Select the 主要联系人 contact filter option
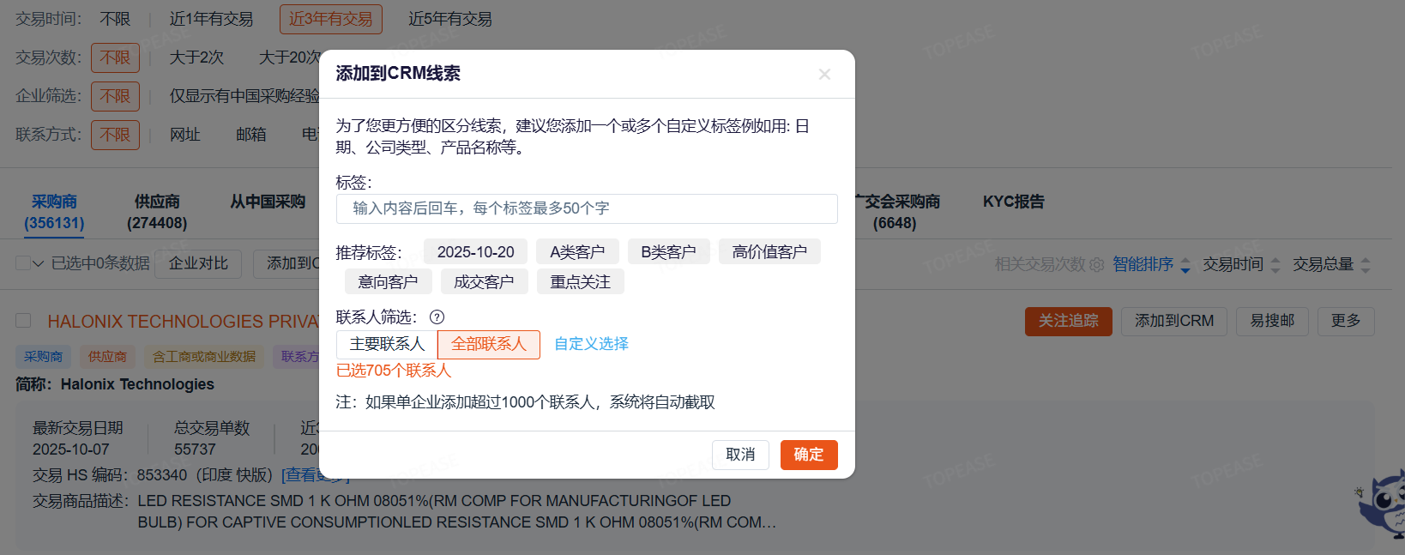This screenshot has height=555, width=1405. pyautogui.click(x=387, y=344)
